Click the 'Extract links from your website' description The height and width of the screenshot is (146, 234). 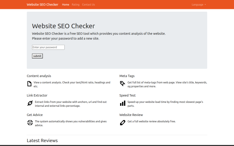[x=71, y=104]
